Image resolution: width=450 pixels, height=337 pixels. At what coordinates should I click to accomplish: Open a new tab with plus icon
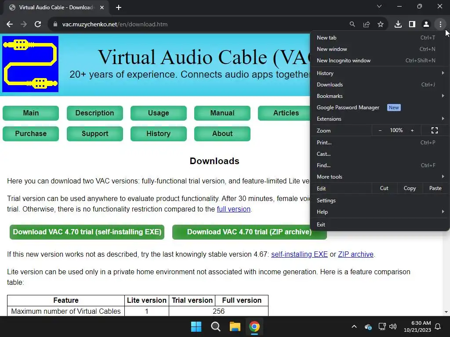[x=119, y=7]
